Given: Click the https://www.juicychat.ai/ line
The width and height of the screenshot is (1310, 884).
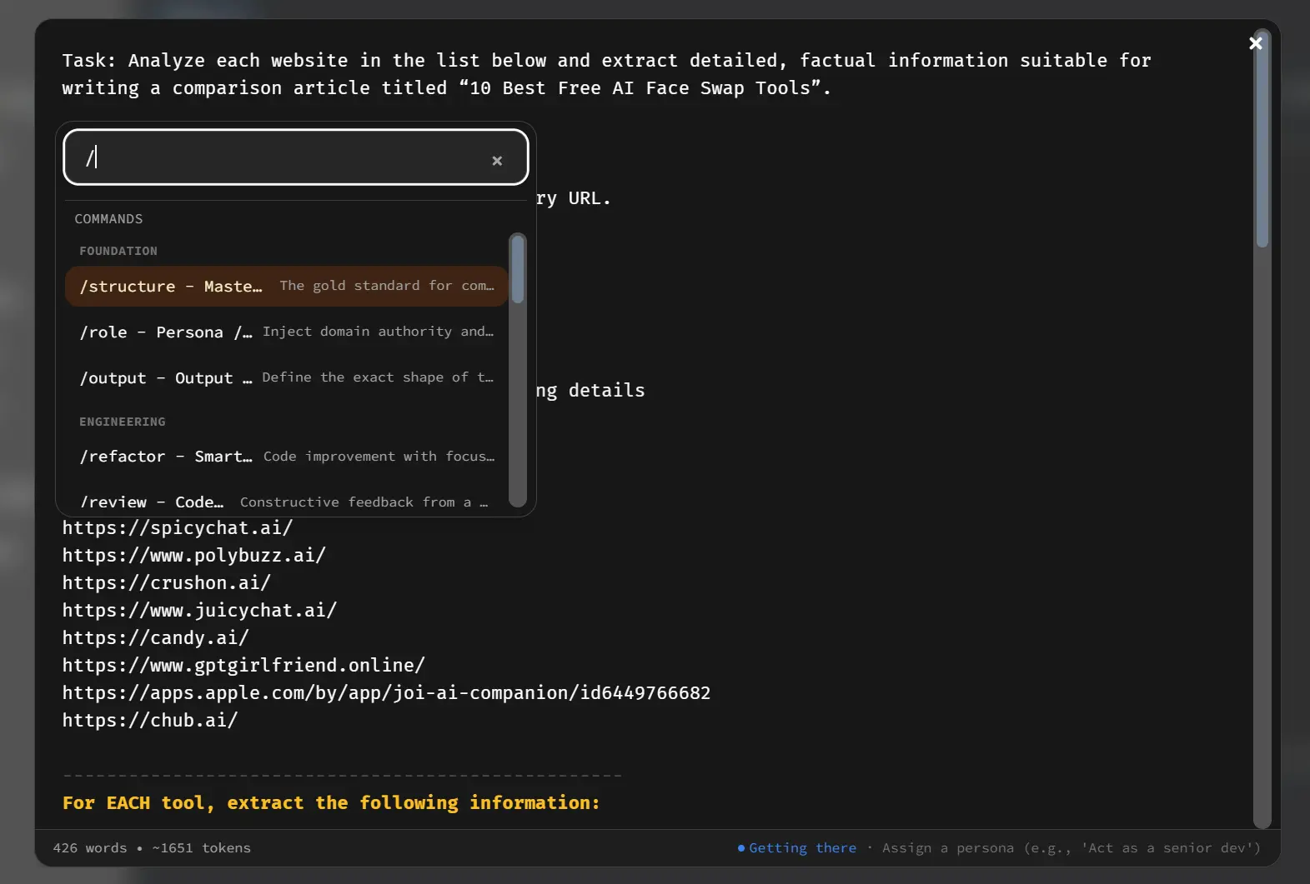Looking at the screenshot, I should (x=199, y=611).
